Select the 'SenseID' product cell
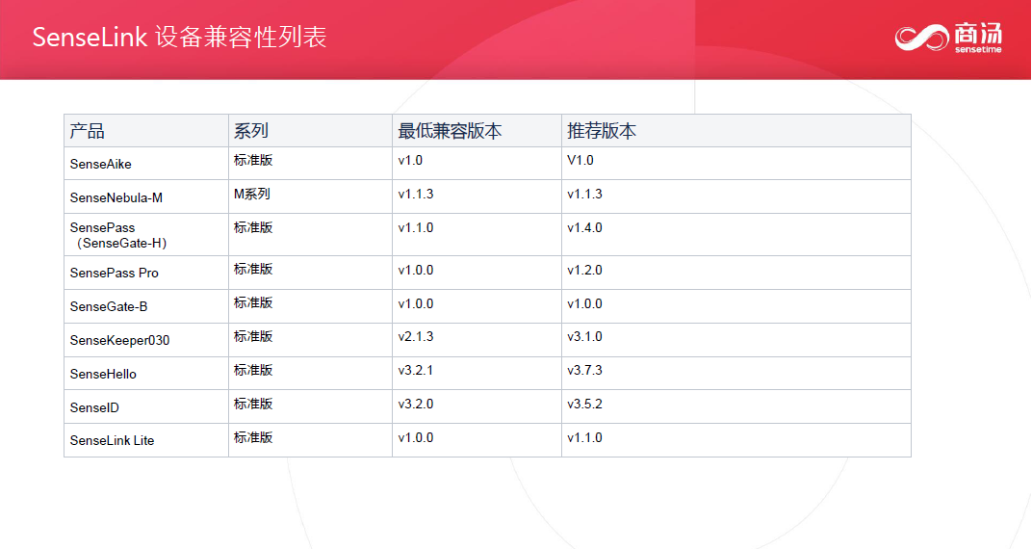This screenshot has width=1032, height=549. [146, 406]
